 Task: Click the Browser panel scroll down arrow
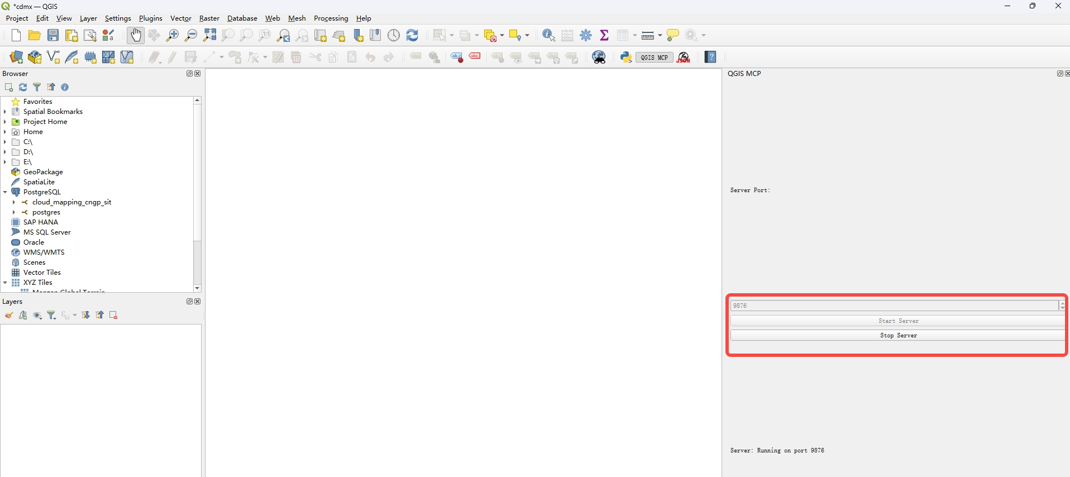point(197,288)
